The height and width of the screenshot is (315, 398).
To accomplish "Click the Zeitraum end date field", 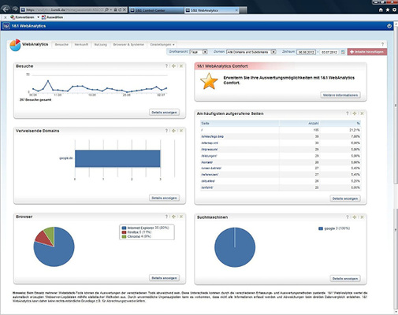I will (x=329, y=52).
